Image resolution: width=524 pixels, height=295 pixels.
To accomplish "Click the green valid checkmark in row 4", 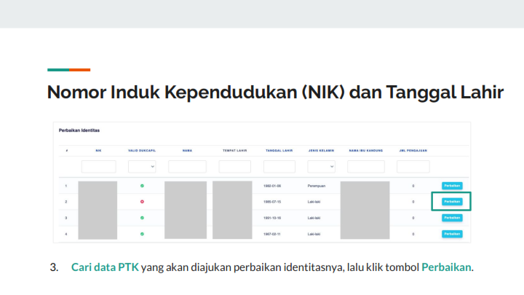I will 142,234.
